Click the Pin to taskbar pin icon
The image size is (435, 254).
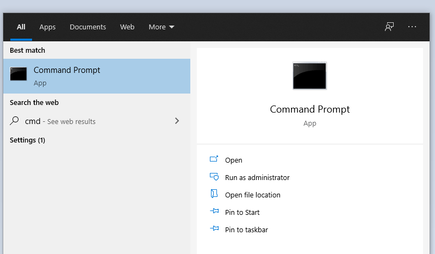(x=214, y=228)
